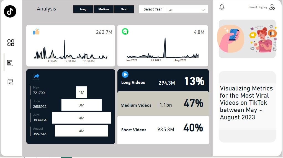Click the Daniel Dogbey username
Viewport: 283px width, 158px height.
(x=258, y=7)
